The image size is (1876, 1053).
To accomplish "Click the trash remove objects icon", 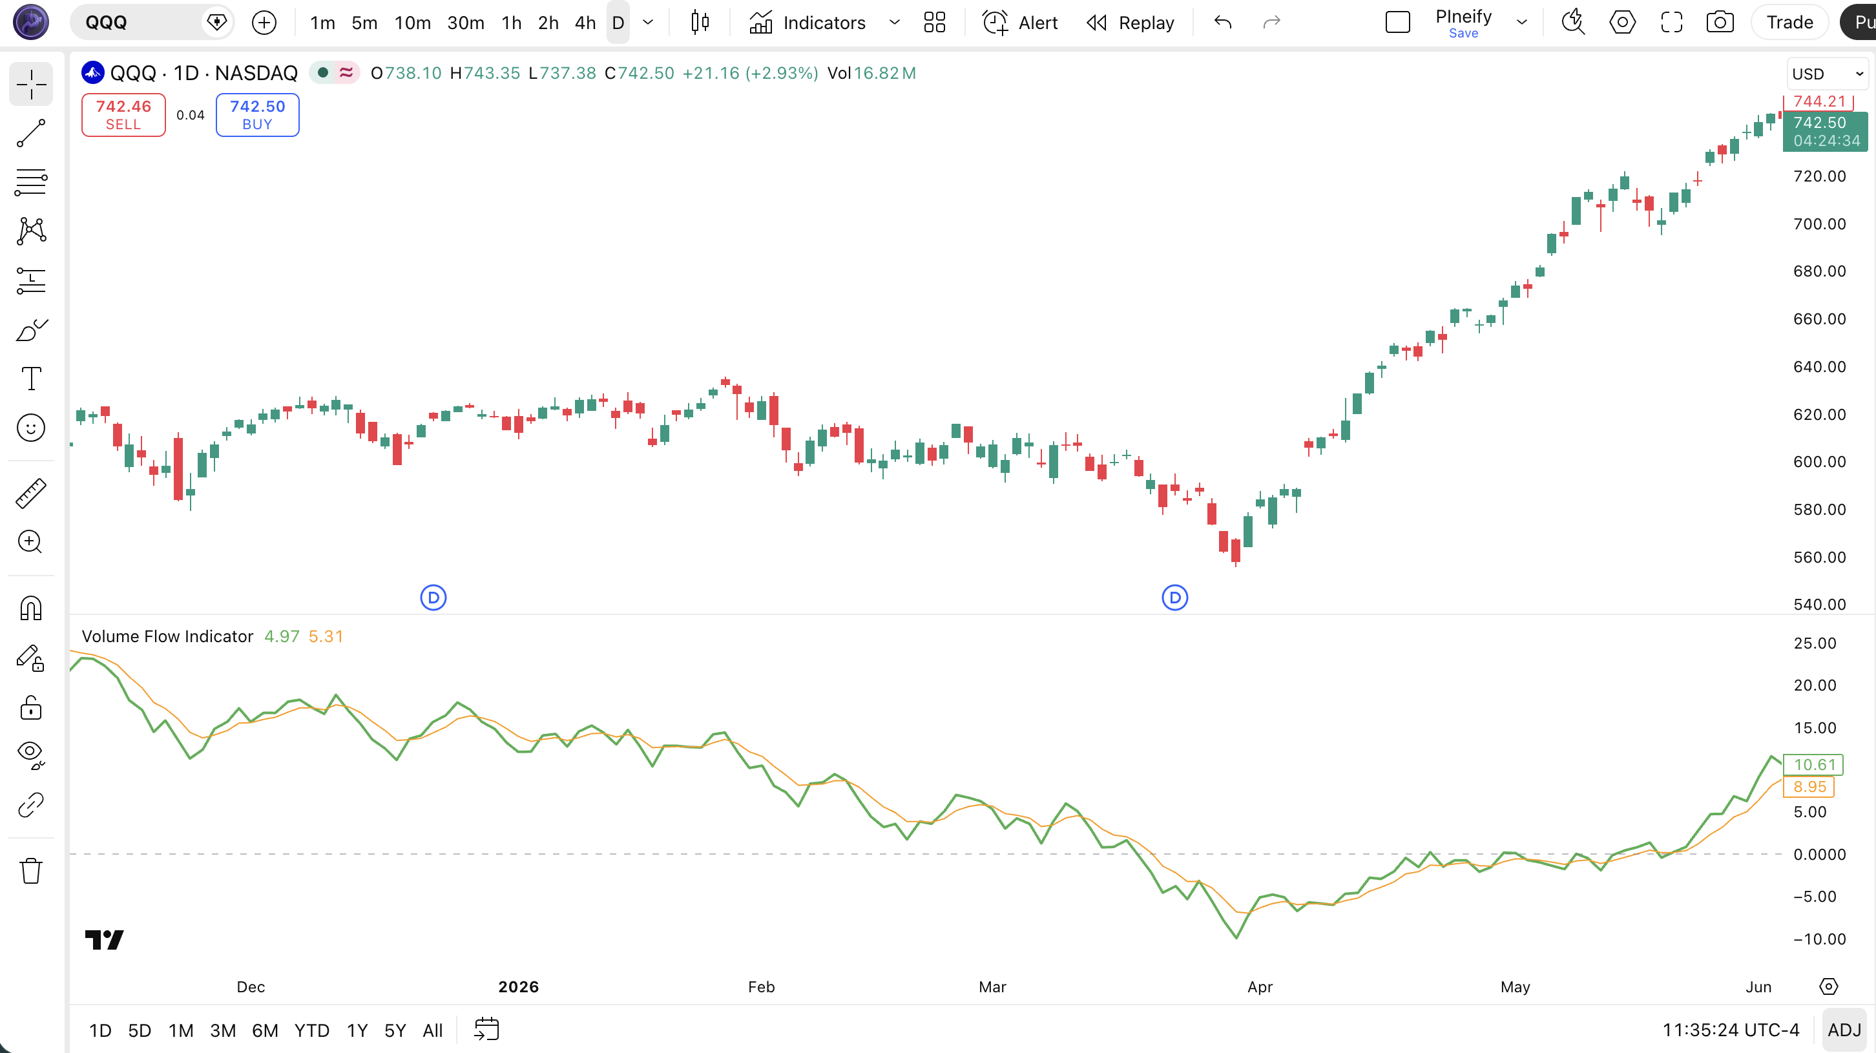I will tap(30, 870).
